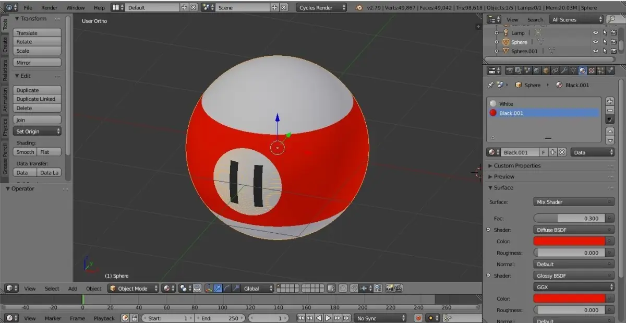Click the Translate button
The image size is (626, 323).
click(x=37, y=33)
